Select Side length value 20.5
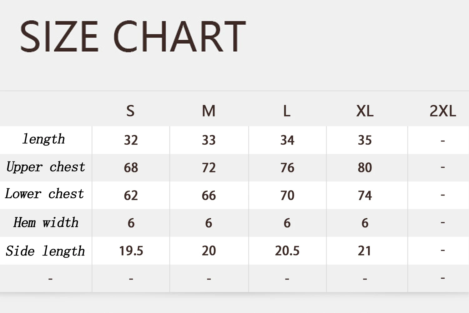Screen dimensions: 469x313 coord(287,251)
